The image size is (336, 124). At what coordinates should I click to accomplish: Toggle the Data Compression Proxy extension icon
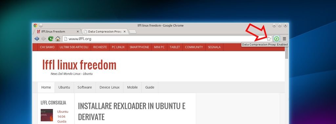pyautogui.click(x=277, y=39)
